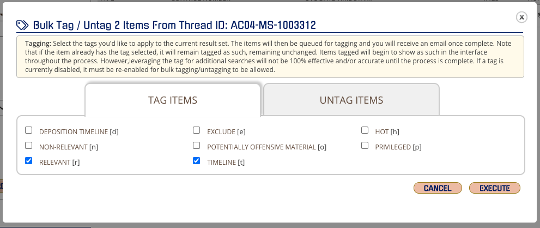Close the Bulk Tag dialog with X icon

point(521,17)
